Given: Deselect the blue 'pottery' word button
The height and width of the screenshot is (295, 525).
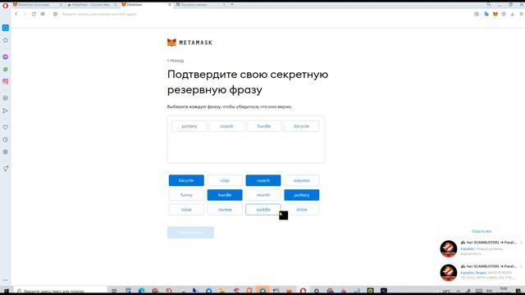Looking at the screenshot, I should click(302, 195).
